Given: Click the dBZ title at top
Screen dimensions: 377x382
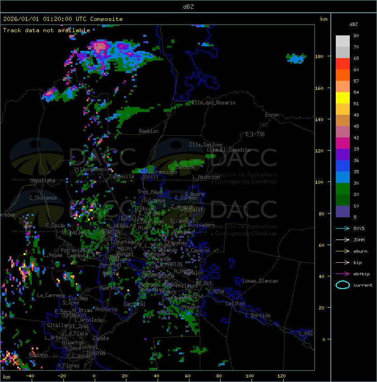Looking at the screenshot, I should coord(188,6).
